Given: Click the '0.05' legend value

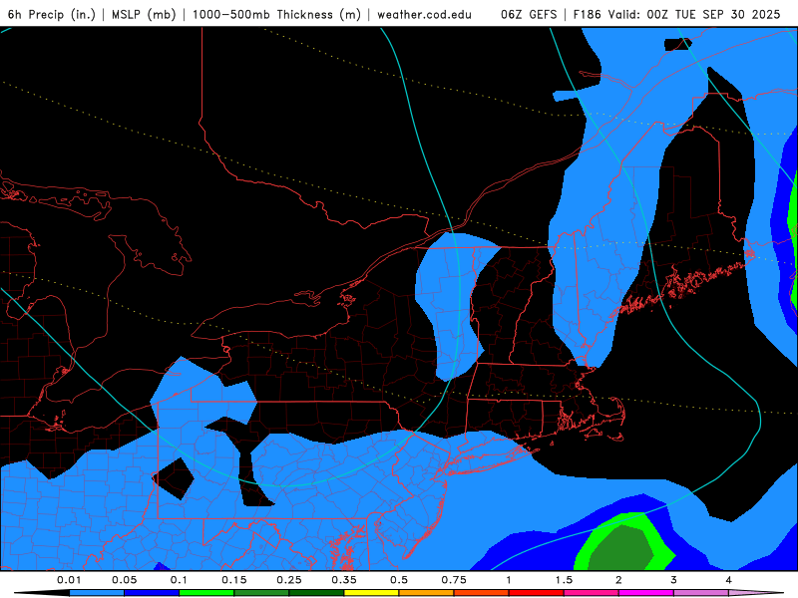Looking at the screenshot, I should click(124, 580).
